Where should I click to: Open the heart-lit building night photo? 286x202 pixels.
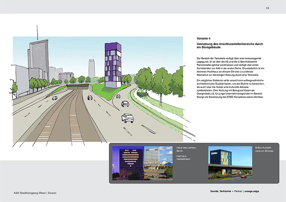click(x=128, y=163)
